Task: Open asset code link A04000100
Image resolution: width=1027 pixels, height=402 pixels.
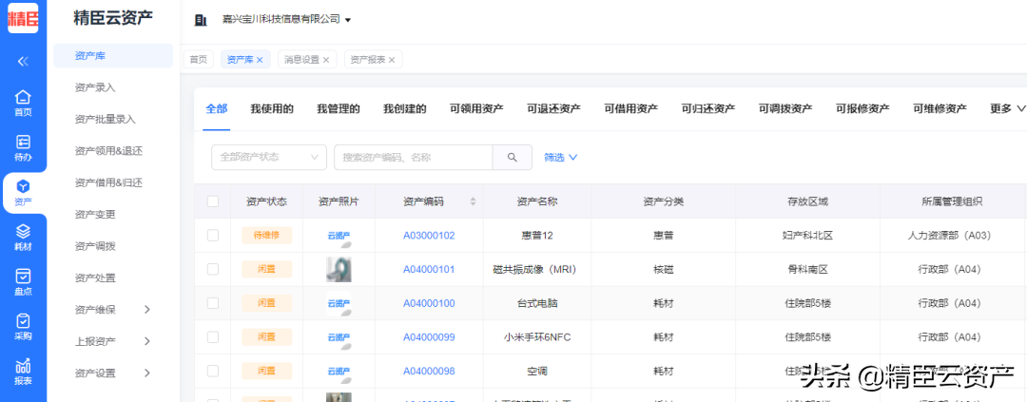Action: (x=429, y=303)
